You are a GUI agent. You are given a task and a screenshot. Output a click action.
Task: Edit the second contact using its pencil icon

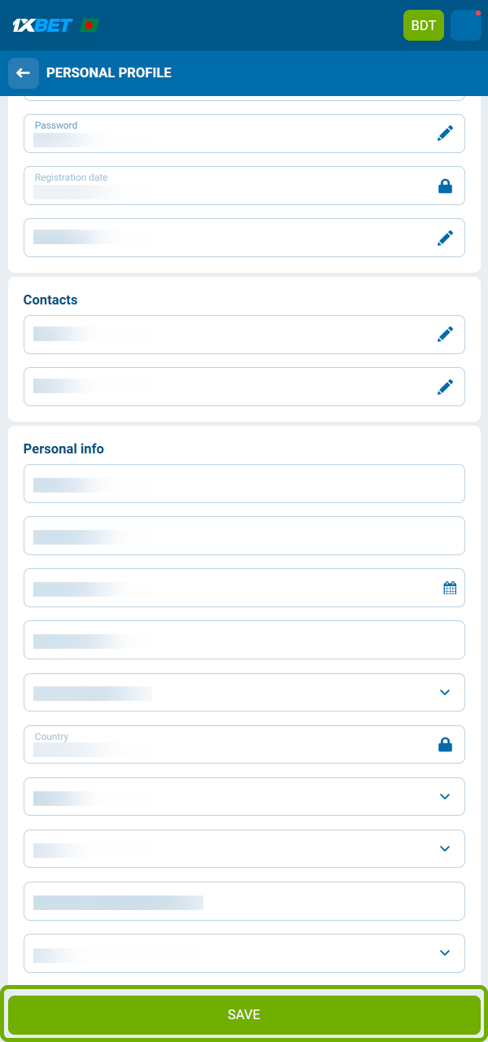pyautogui.click(x=446, y=387)
